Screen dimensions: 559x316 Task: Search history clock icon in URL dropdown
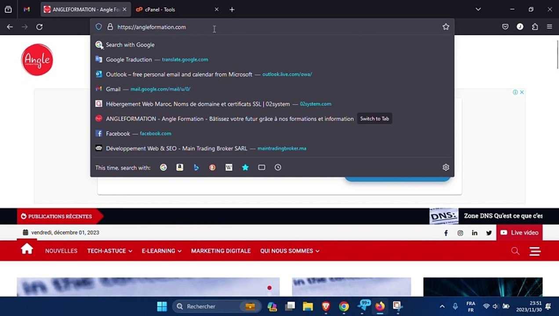[278, 167]
